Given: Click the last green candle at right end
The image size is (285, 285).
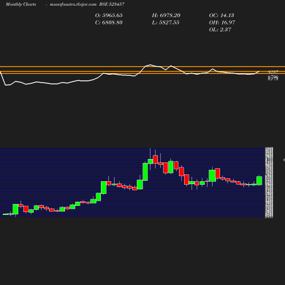Looking at the screenshot, I should pyautogui.click(x=259, y=181).
